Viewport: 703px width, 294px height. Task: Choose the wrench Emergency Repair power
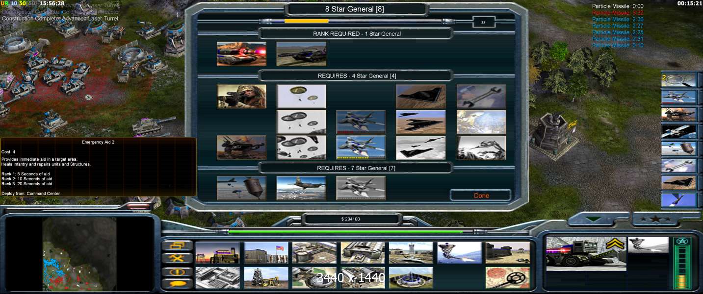[481, 97]
